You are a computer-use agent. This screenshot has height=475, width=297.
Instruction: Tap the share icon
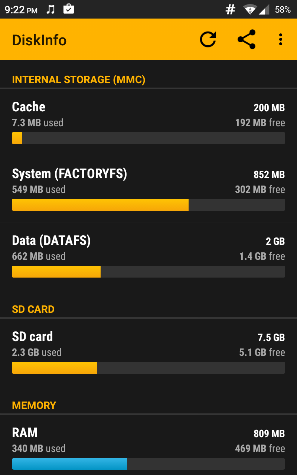(x=247, y=40)
